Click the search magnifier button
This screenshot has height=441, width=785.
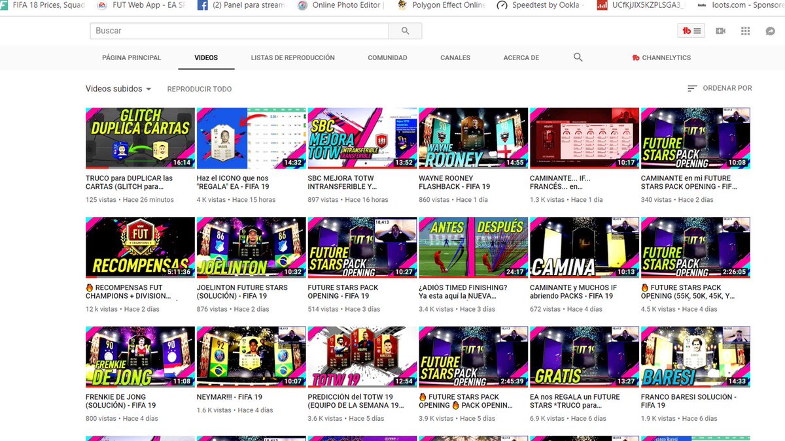pyautogui.click(x=405, y=31)
